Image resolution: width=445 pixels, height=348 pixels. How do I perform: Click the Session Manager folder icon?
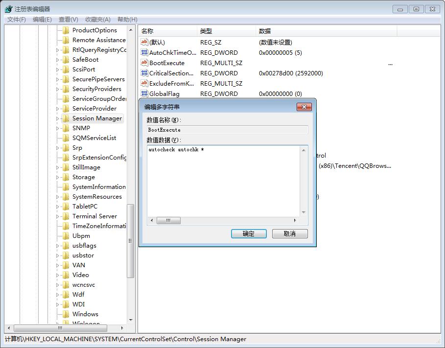pyautogui.click(x=66, y=118)
